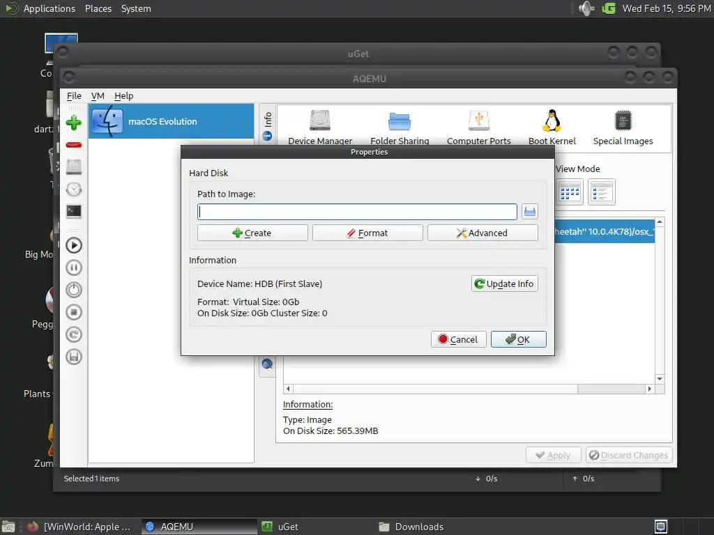Open the Boot Kernel section

[x=552, y=127]
